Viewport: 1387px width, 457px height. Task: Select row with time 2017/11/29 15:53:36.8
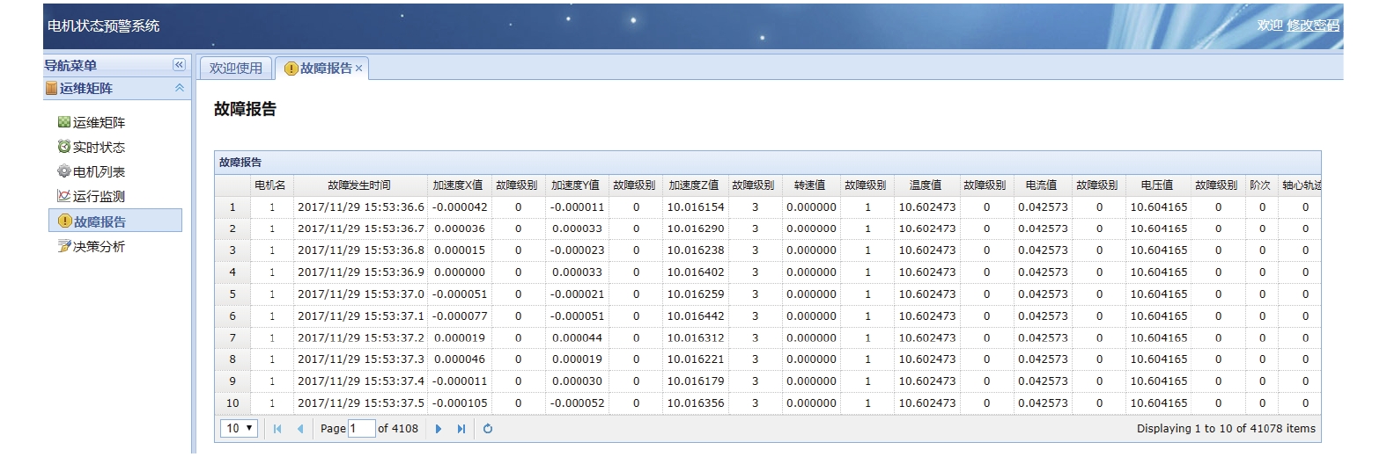click(768, 250)
